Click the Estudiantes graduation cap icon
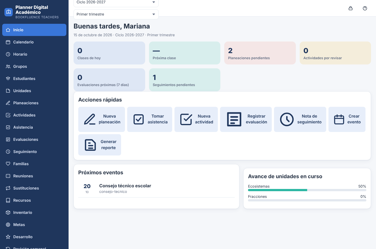This screenshot has height=249, width=376. coord(8,79)
